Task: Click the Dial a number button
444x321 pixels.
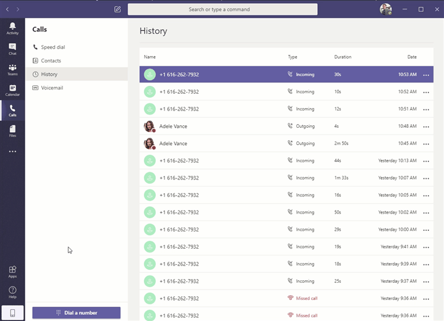Action: click(76, 313)
